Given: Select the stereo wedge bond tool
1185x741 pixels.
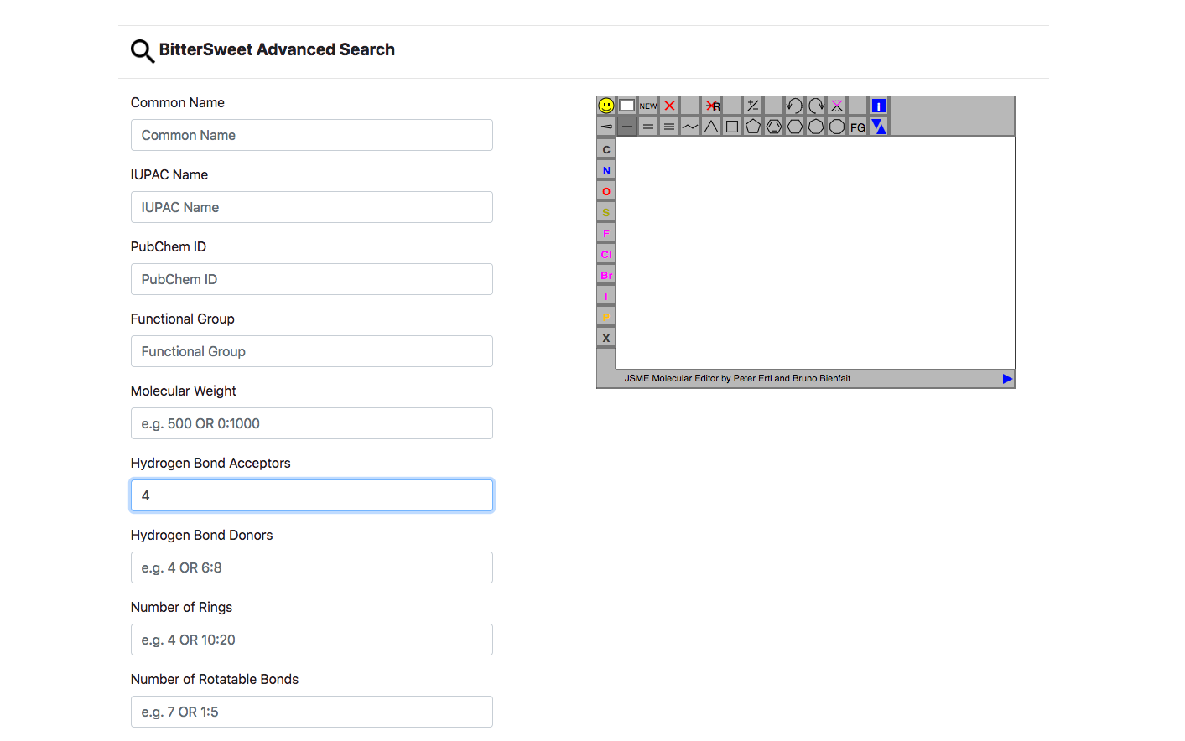Looking at the screenshot, I should pyautogui.click(x=606, y=127).
